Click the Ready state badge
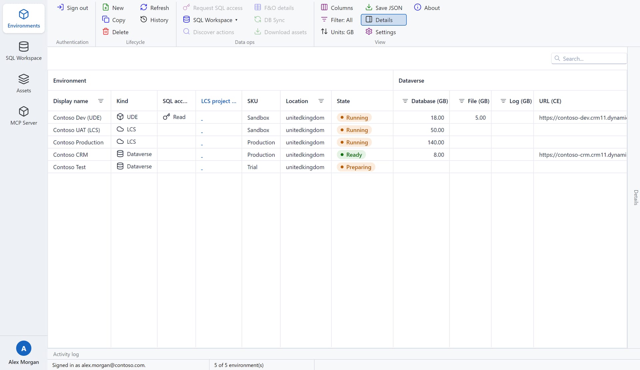Screen dimensions: 640x370 coord(351,155)
